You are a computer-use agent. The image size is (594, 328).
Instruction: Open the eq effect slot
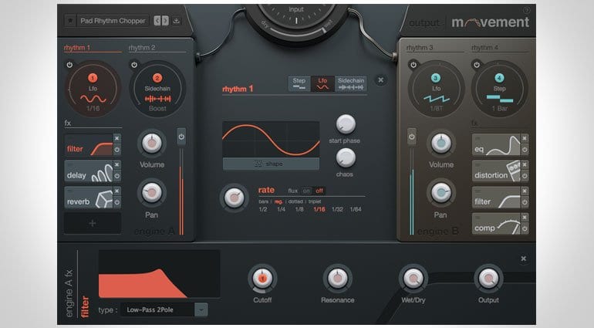click(496, 144)
